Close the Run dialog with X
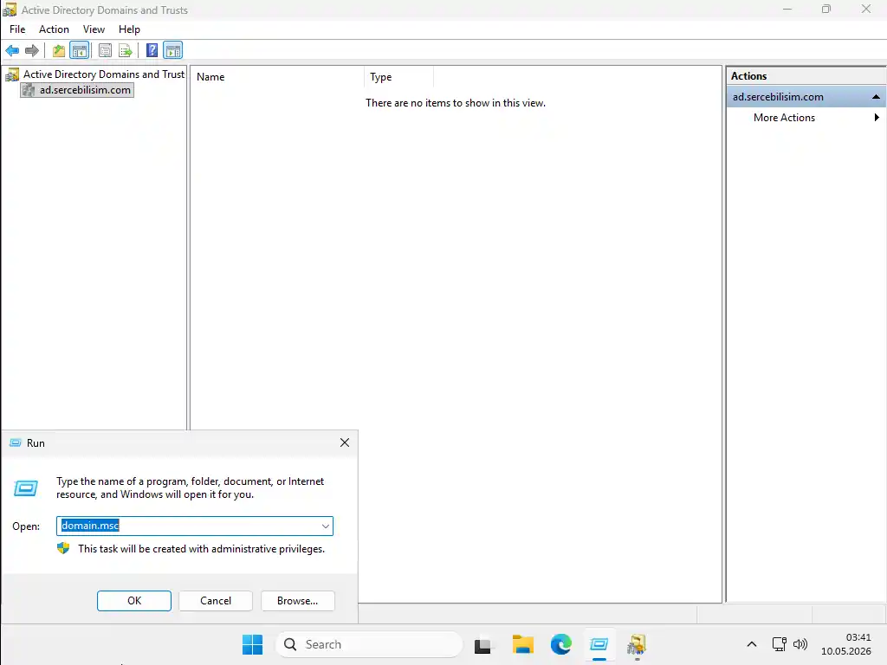Viewport: 887px width, 665px height. (x=345, y=442)
